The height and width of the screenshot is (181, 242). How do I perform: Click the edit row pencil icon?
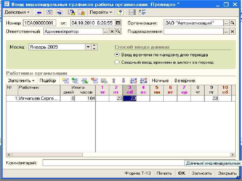point(85,80)
